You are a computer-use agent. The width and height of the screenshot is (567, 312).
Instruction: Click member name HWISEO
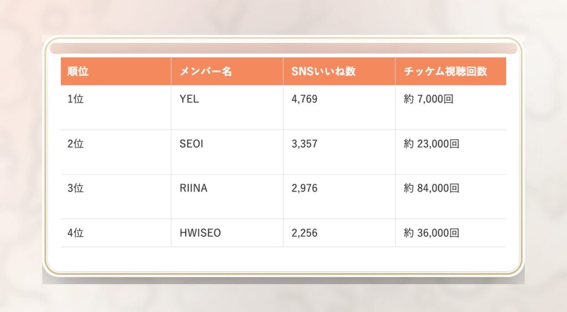point(200,233)
